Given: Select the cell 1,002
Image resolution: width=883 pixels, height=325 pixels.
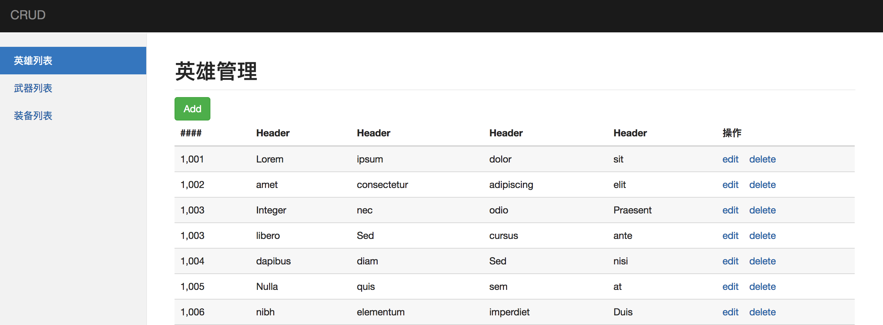Looking at the screenshot, I should [192, 185].
